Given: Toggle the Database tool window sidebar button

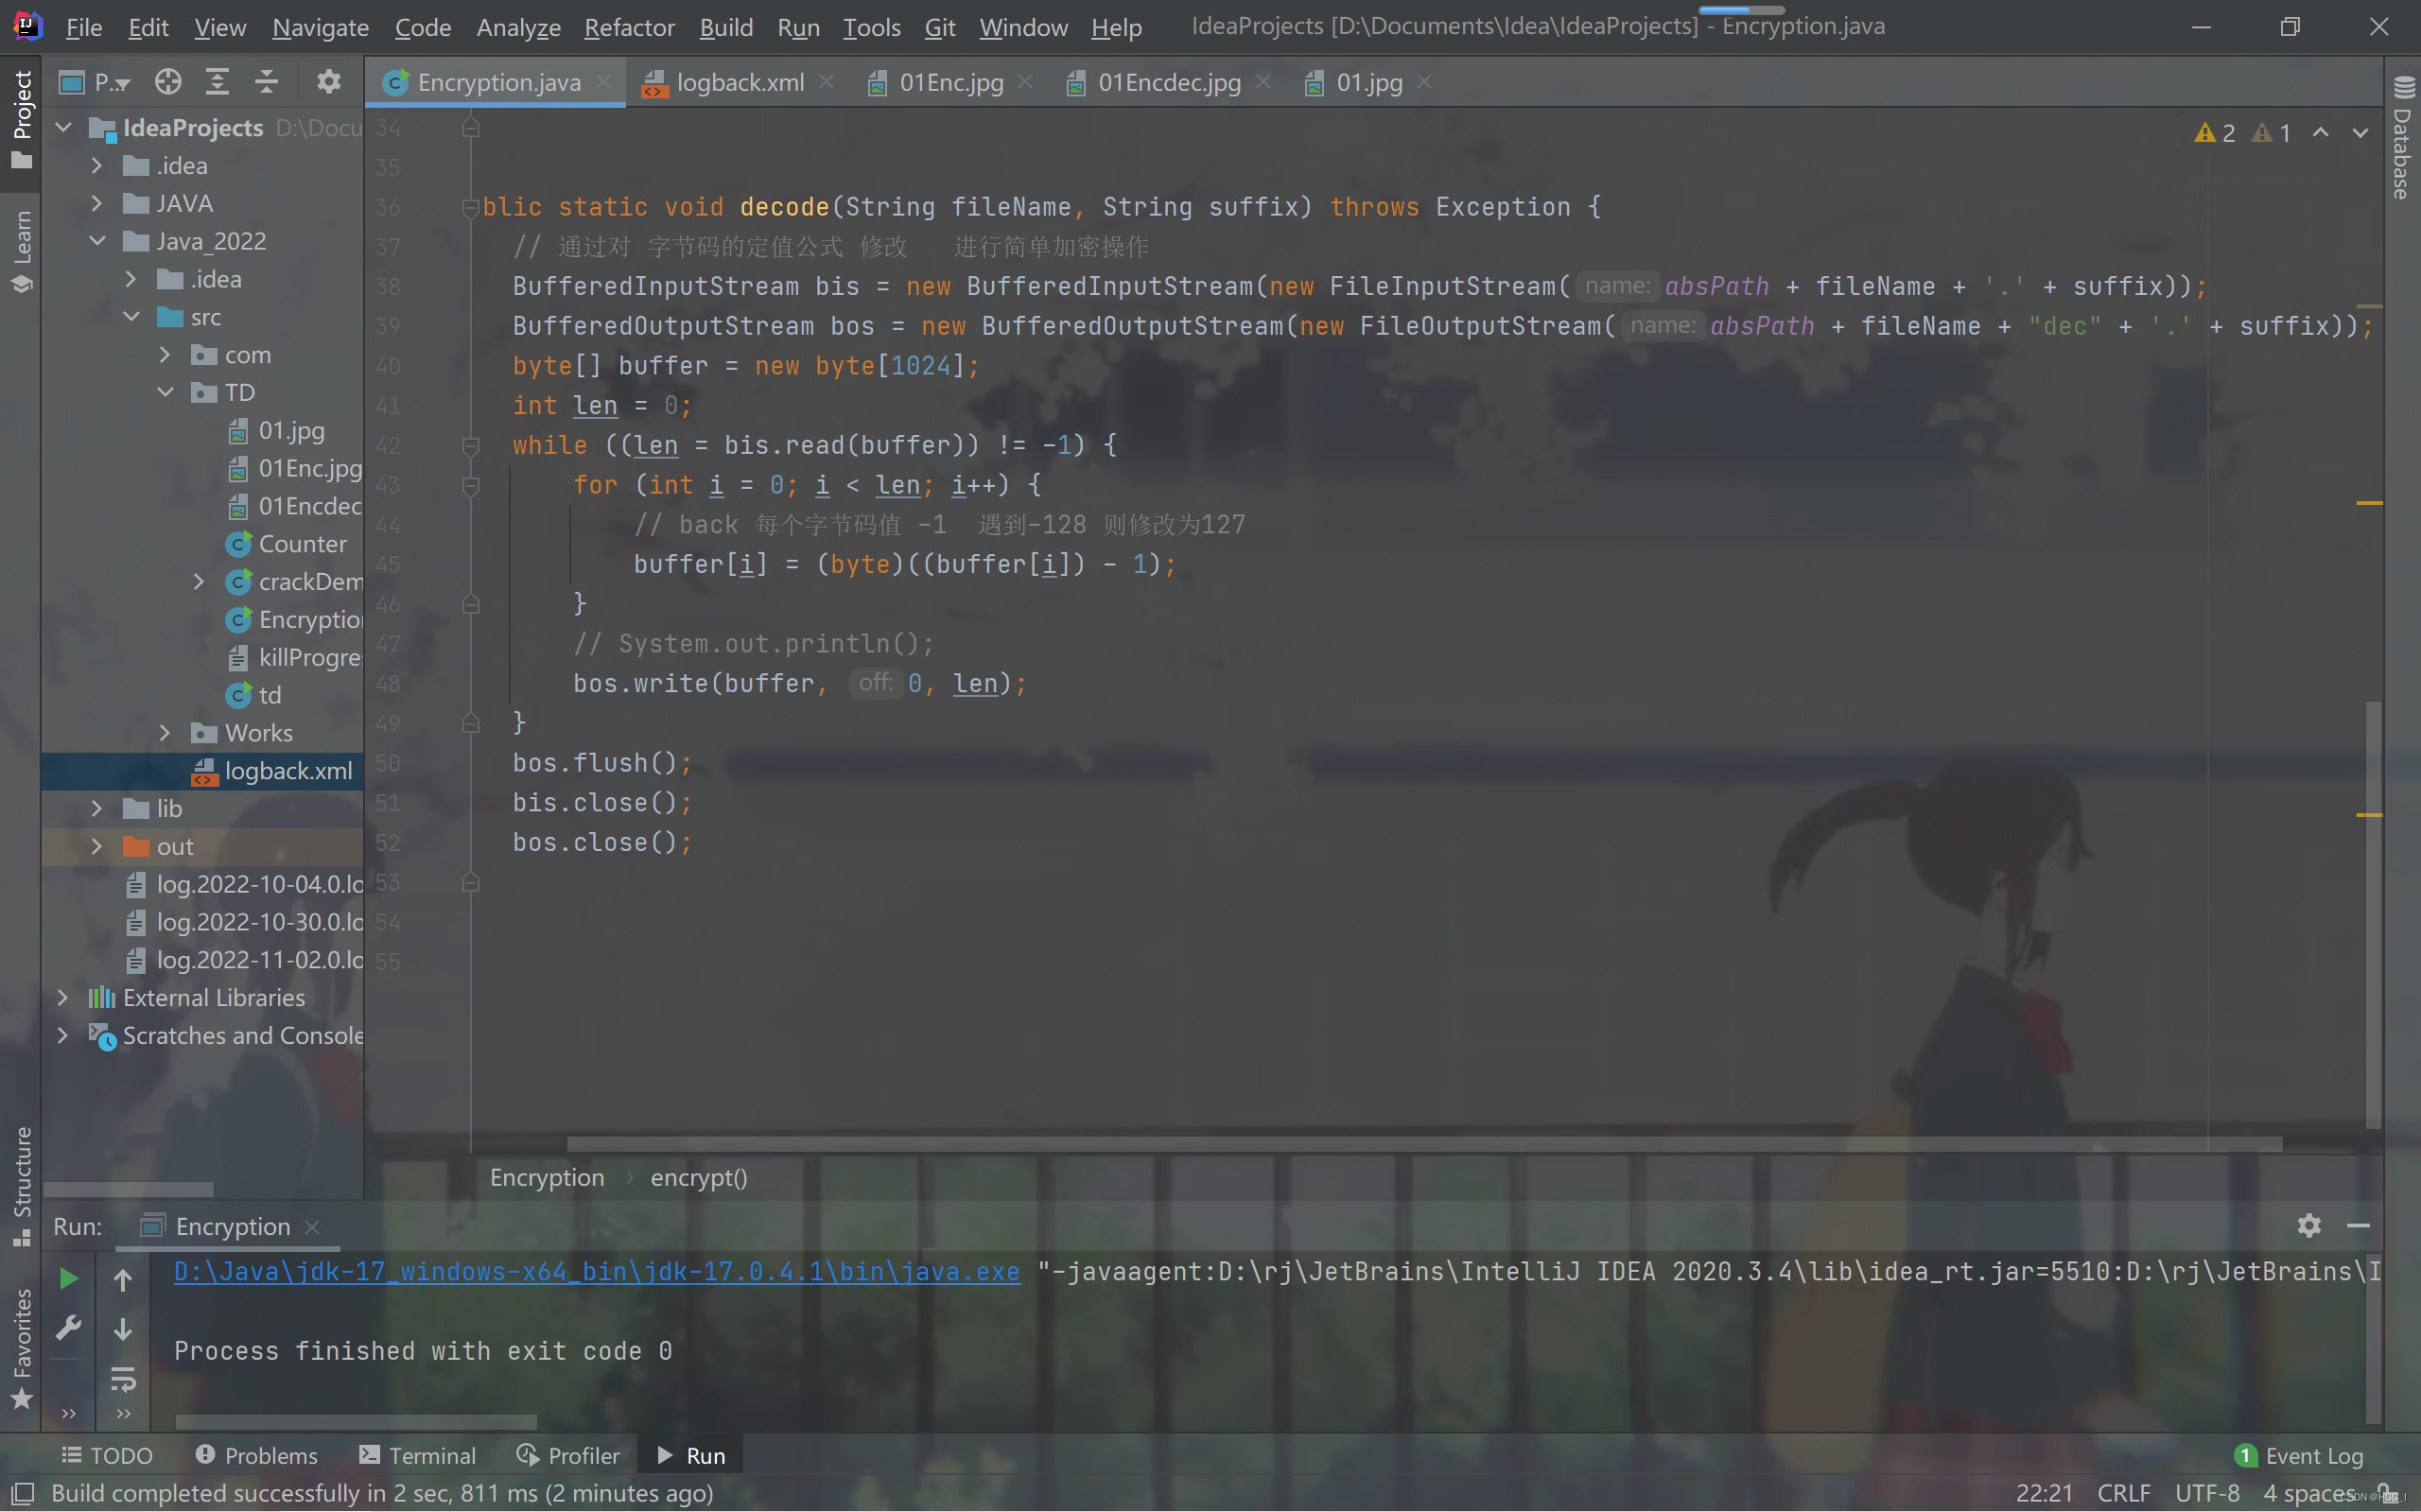Looking at the screenshot, I should click(x=2402, y=140).
